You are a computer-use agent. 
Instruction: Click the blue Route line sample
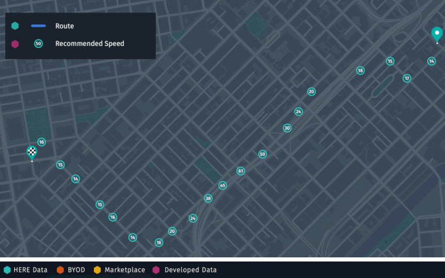pyautogui.click(x=38, y=26)
